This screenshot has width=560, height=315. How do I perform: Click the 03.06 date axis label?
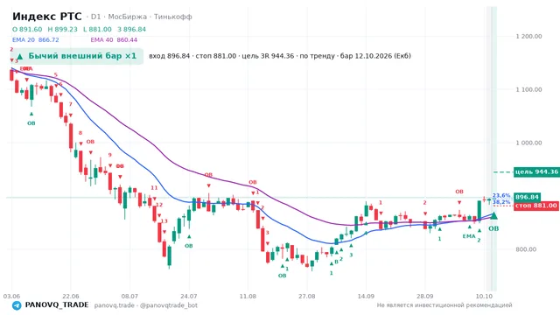11,296
